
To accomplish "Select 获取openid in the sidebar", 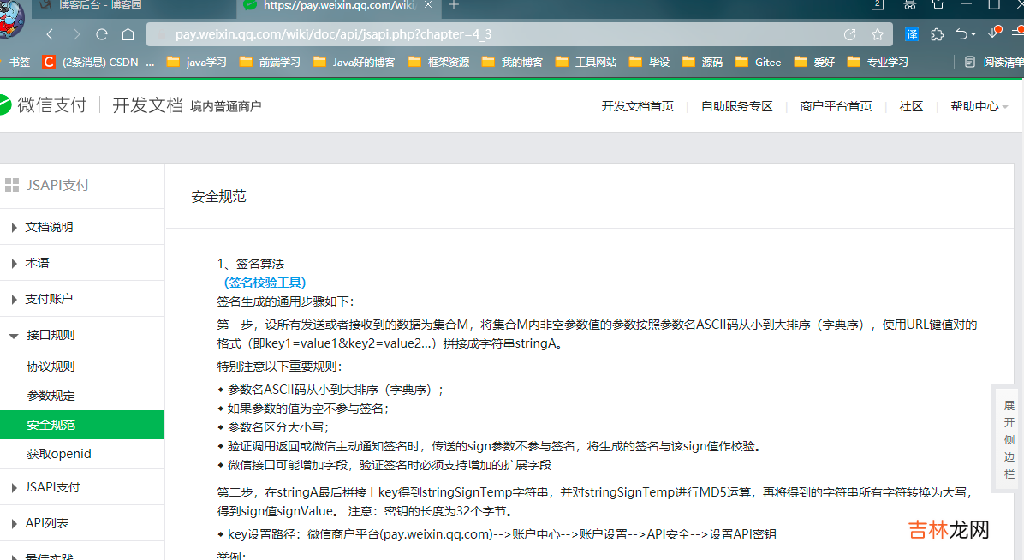I will 59,454.
